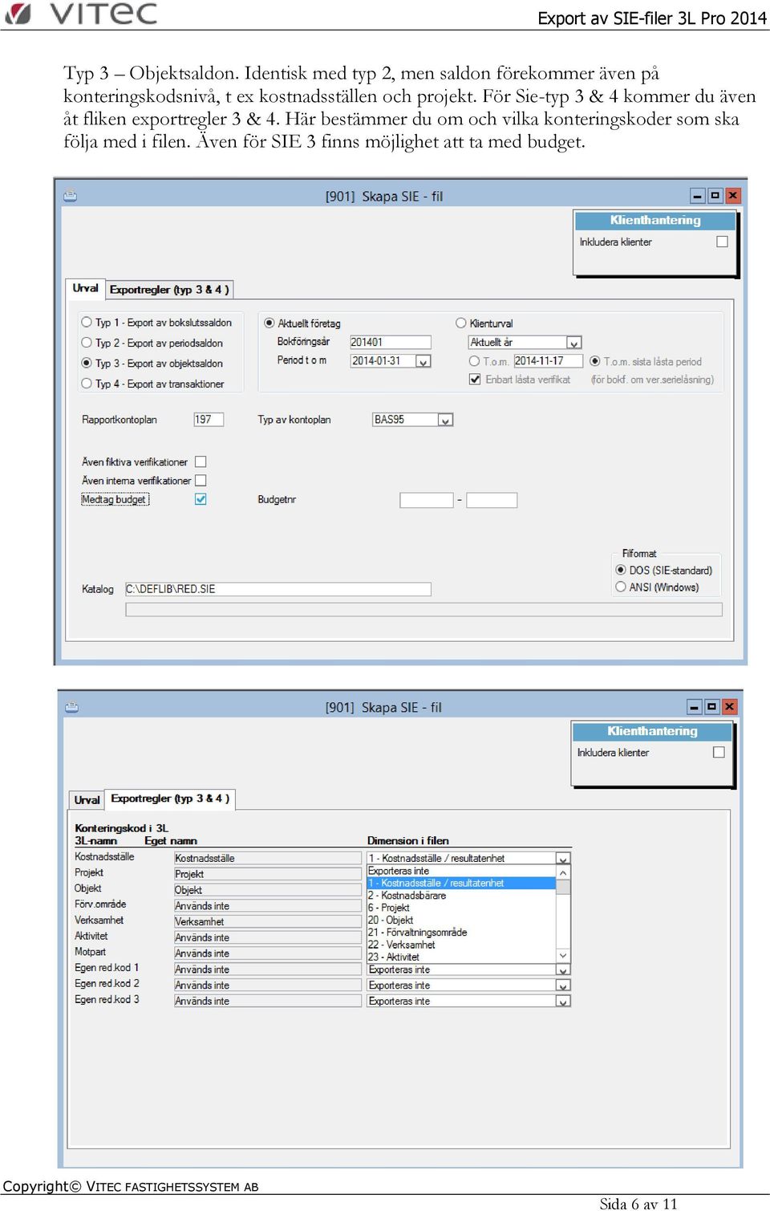This screenshot has height=1211, width=770.
Task: Click the Eget namn field for Objekt
Action: (268, 890)
